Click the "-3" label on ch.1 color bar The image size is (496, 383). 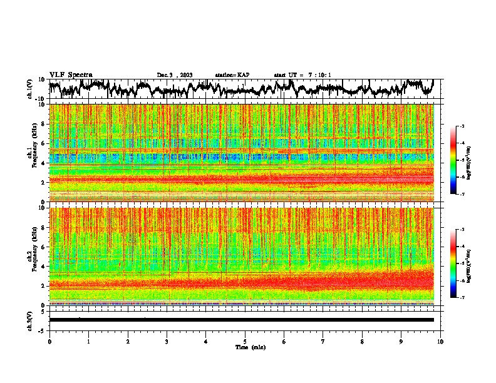[462, 126]
